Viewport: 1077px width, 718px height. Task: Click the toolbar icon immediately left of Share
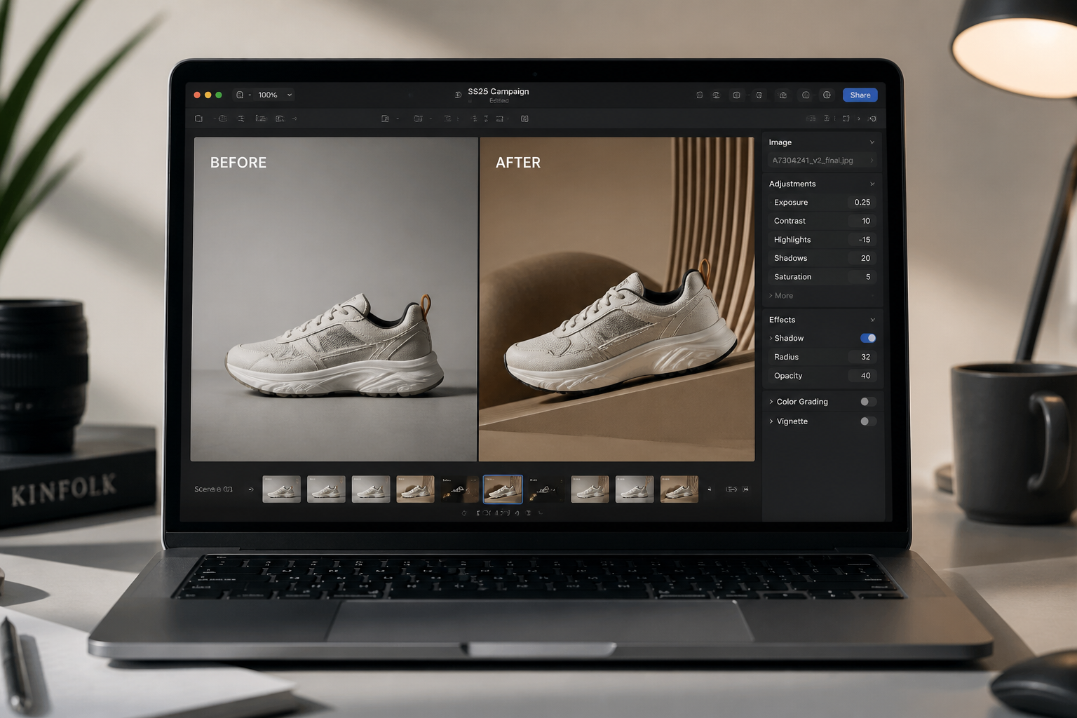coord(827,95)
